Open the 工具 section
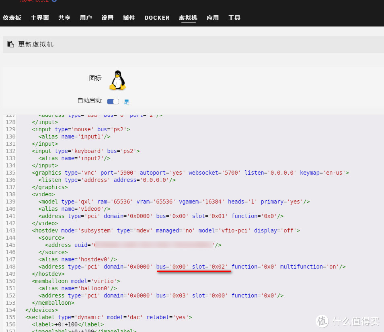Screen dimensions: 384x332 click(x=234, y=18)
